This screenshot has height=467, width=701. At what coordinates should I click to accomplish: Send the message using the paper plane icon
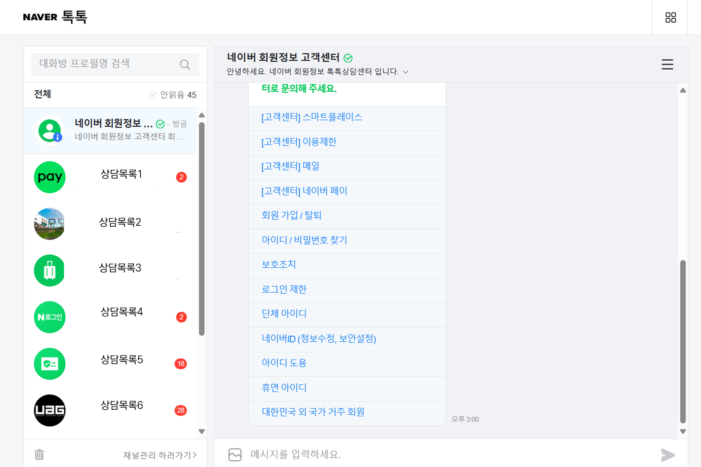tap(667, 455)
